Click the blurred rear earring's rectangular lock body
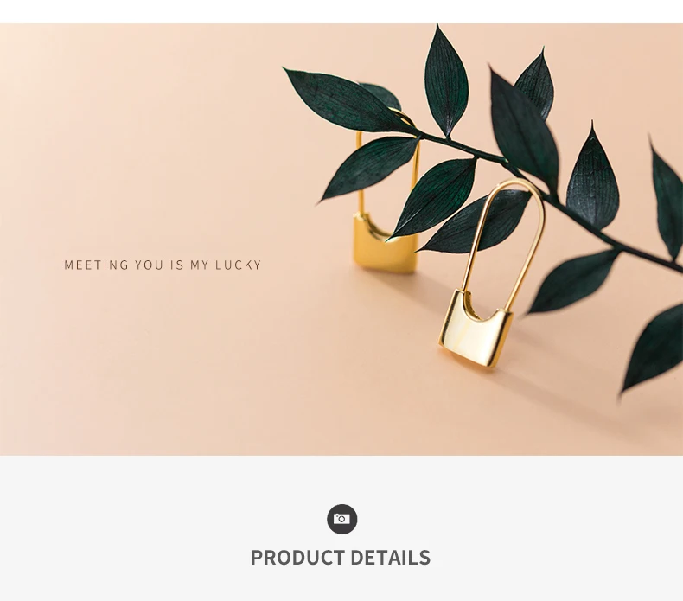683x601 pixels. click(385, 248)
